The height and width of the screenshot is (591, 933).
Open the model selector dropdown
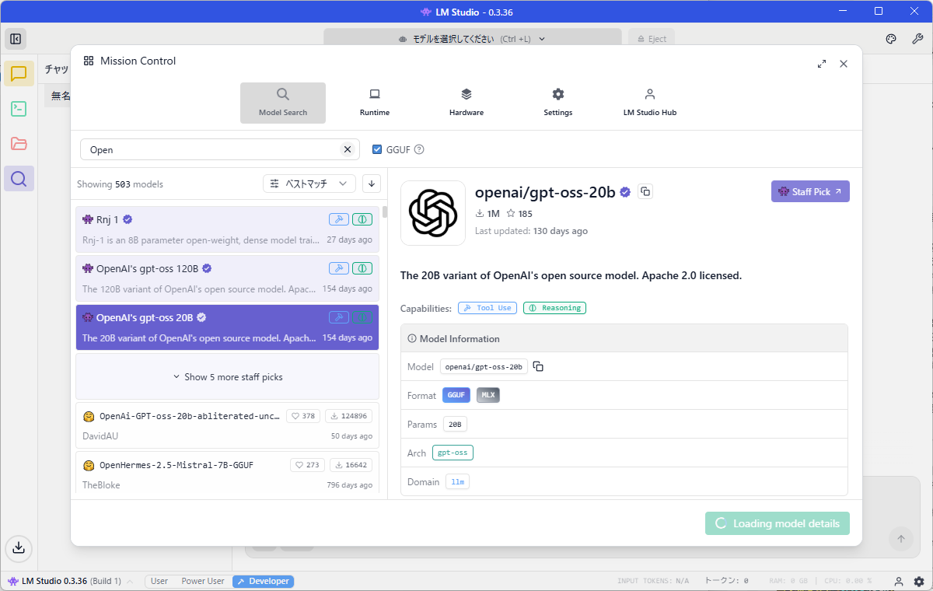(472, 39)
